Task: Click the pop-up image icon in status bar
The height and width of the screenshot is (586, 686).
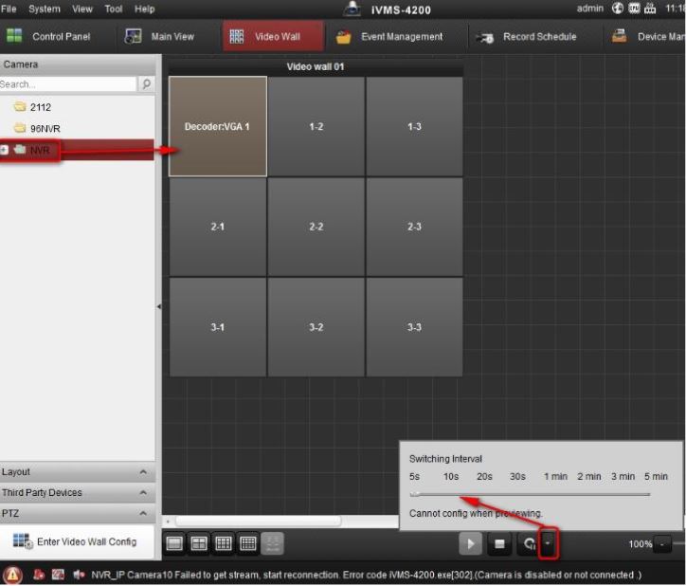Action: pos(58,575)
